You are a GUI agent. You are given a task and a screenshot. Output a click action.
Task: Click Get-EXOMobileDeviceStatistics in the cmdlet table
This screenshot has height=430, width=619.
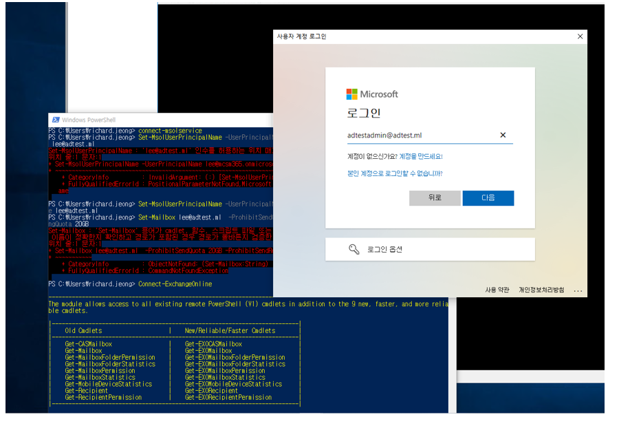click(x=234, y=384)
